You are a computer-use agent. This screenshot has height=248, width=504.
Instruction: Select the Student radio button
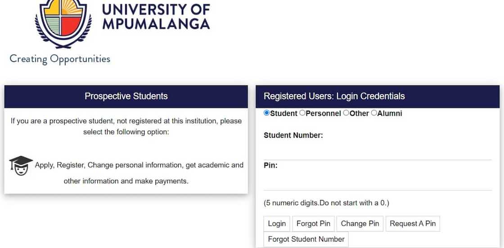tap(266, 113)
